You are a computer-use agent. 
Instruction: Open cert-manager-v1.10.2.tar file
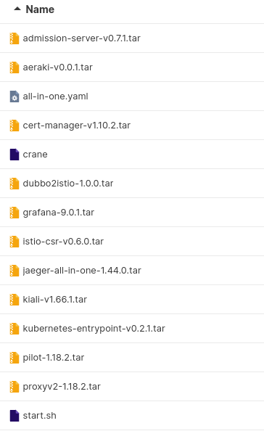(132, 126)
